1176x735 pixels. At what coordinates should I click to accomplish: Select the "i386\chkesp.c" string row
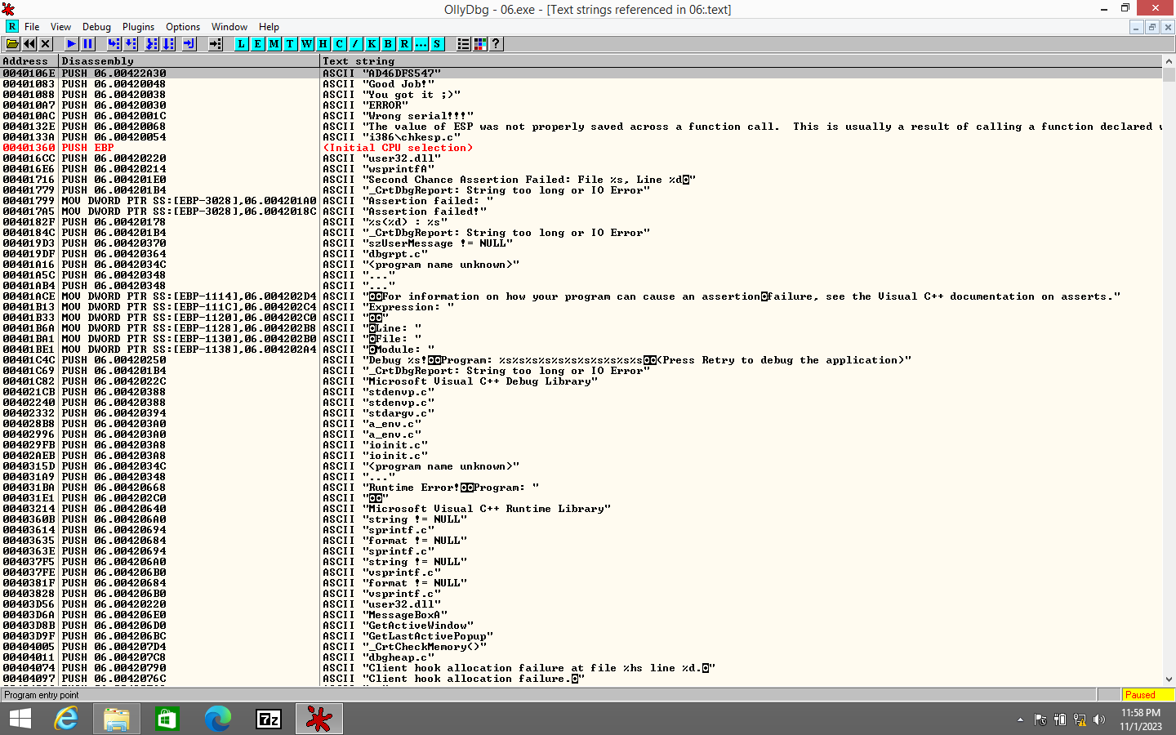tap(581, 137)
